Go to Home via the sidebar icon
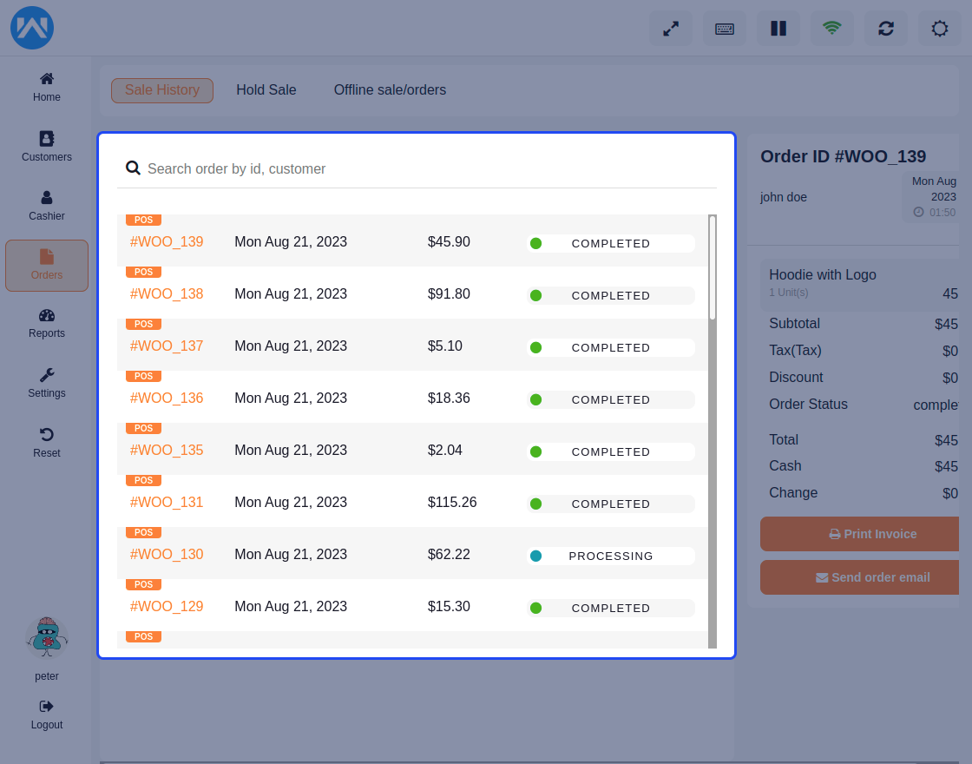972x764 pixels. (x=46, y=86)
